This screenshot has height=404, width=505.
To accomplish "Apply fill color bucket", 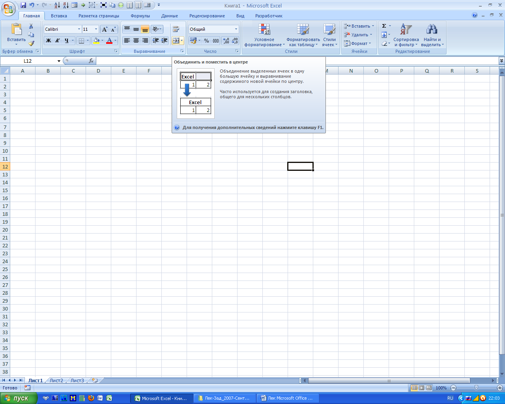I will (96, 40).
